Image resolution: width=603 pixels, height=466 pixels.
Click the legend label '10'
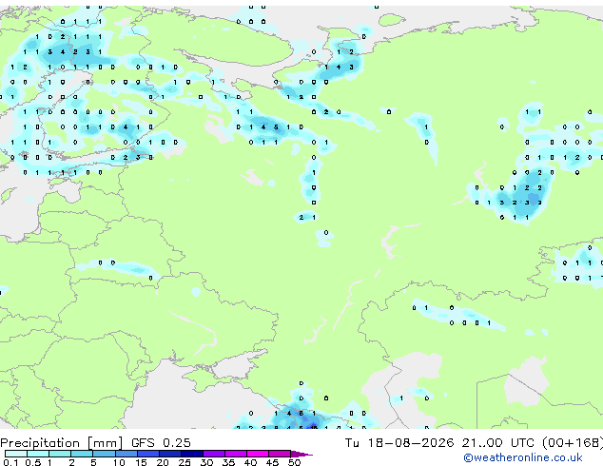[119, 462]
